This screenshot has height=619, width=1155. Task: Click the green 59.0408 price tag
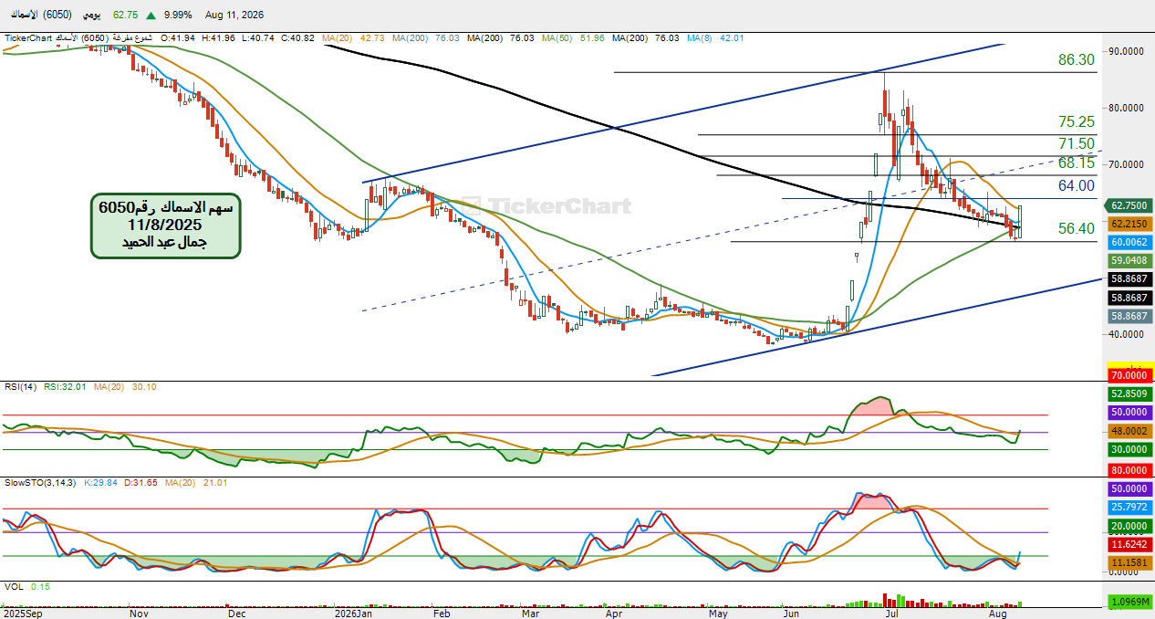click(x=1129, y=260)
